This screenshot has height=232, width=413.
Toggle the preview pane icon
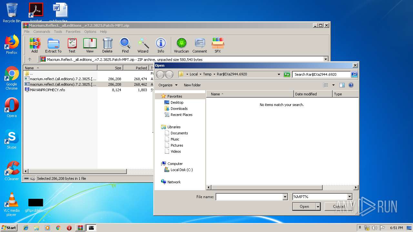tap(342, 85)
